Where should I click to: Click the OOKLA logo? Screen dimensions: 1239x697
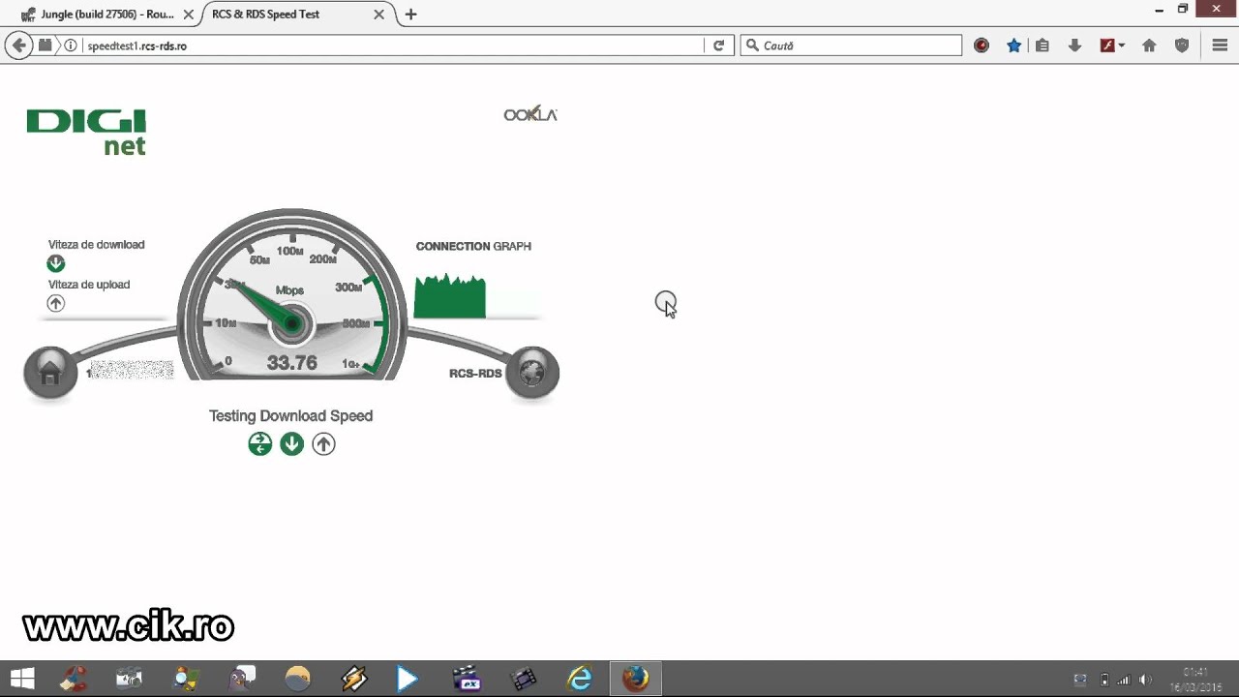coord(530,114)
